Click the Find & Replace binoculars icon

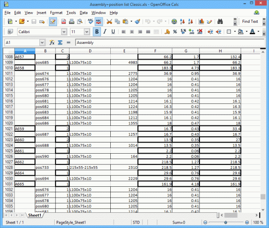click(x=221, y=21)
